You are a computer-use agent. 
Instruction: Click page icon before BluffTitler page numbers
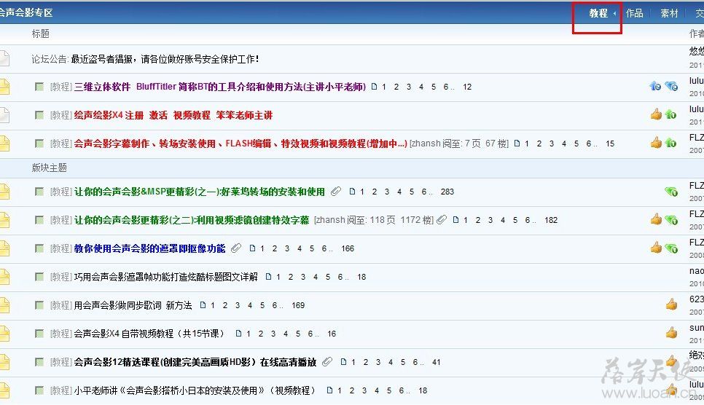pos(374,87)
